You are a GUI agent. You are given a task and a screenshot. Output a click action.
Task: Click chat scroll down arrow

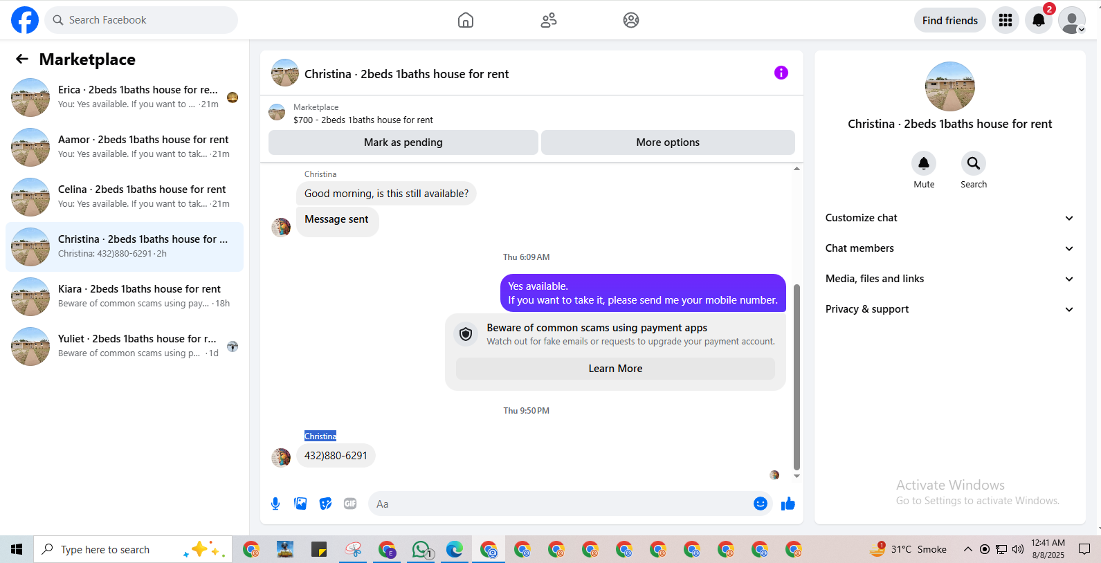click(797, 476)
